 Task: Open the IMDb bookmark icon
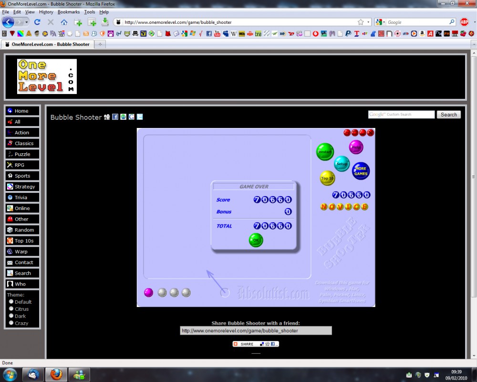(242, 33)
